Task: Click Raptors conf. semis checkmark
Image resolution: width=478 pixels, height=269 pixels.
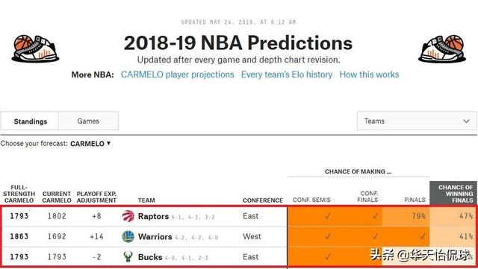Action: pos(328,216)
